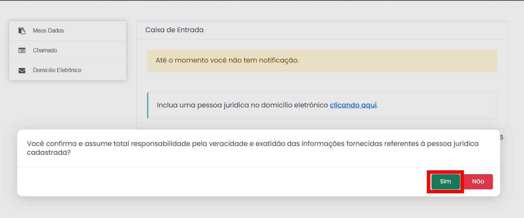Select Chamado in the sidebar menu
The width and height of the screenshot is (524, 218).
(45, 51)
